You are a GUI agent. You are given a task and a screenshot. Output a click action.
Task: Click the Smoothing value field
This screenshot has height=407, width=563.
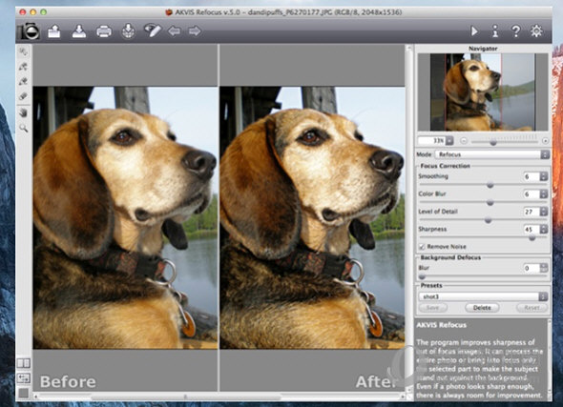tap(532, 176)
